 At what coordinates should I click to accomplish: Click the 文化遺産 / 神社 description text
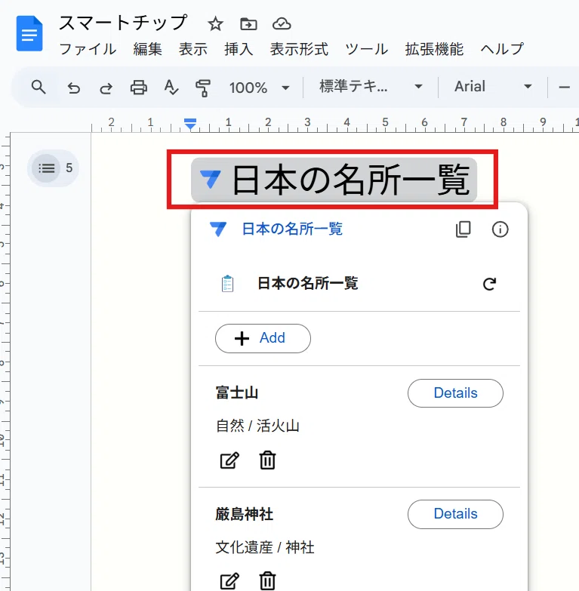(x=265, y=547)
